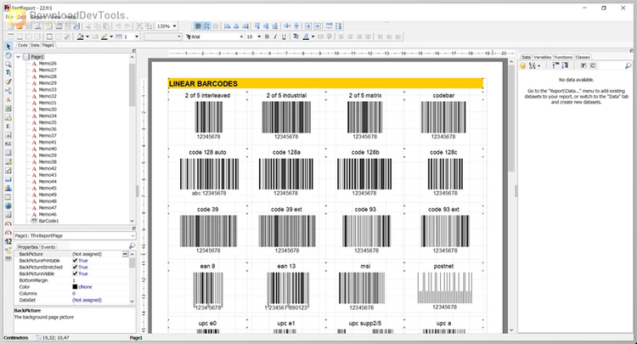
Task: Choose the Edit Text tool
Action: point(8,73)
